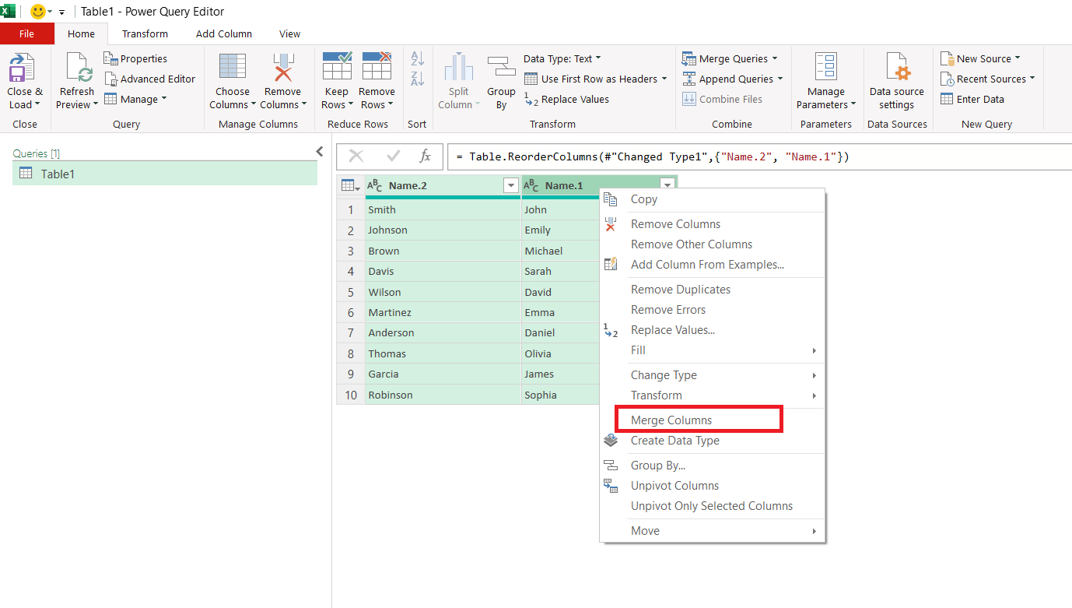This screenshot has width=1072, height=608.
Task: Click the Refresh Preview icon
Action: tap(79, 68)
